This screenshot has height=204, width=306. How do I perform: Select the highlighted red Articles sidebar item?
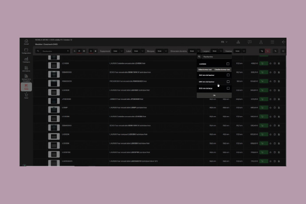pos(26,87)
